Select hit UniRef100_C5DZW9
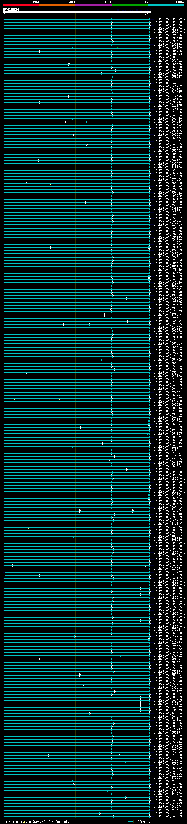 click(x=168, y=369)
